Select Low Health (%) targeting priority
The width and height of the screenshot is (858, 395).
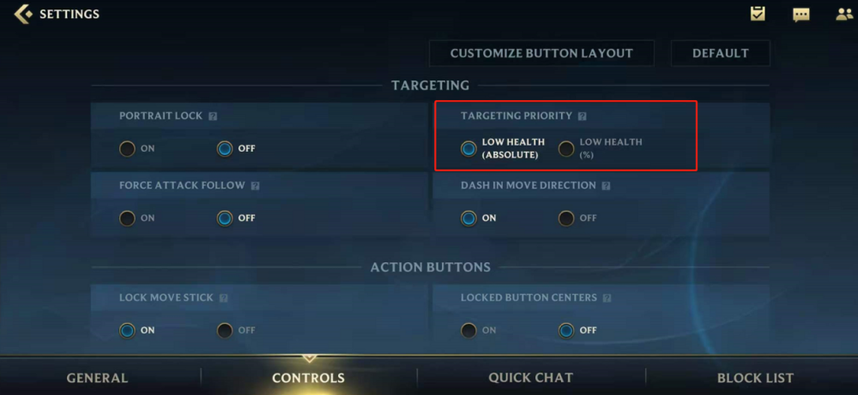(x=565, y=148)
